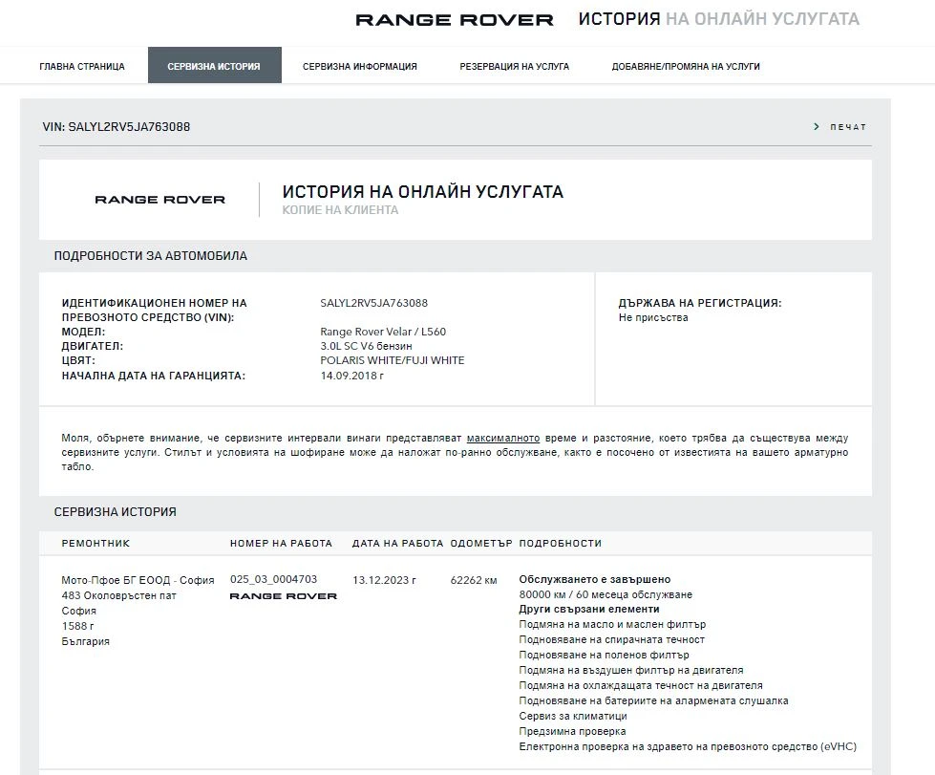
Task: Go to Добавяне/промяна на услуги tab
Action: tap(686, 66)
